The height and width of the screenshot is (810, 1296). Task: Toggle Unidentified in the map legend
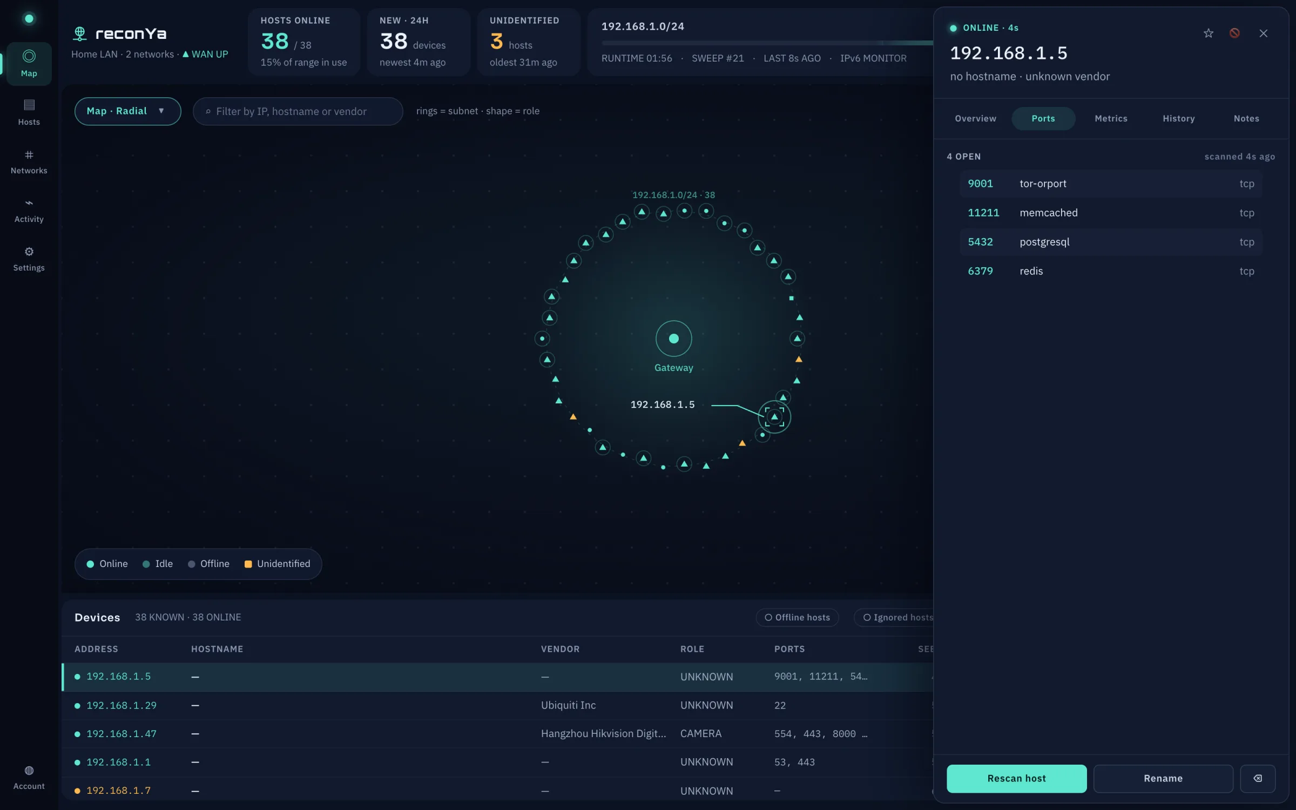click(278, 564)
